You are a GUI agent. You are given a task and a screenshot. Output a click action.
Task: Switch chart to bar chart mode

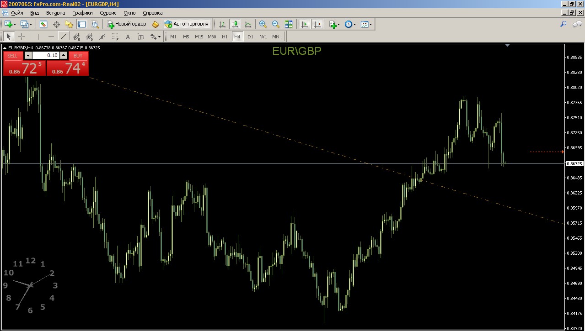pyautogui.click(x=222, y=24)
